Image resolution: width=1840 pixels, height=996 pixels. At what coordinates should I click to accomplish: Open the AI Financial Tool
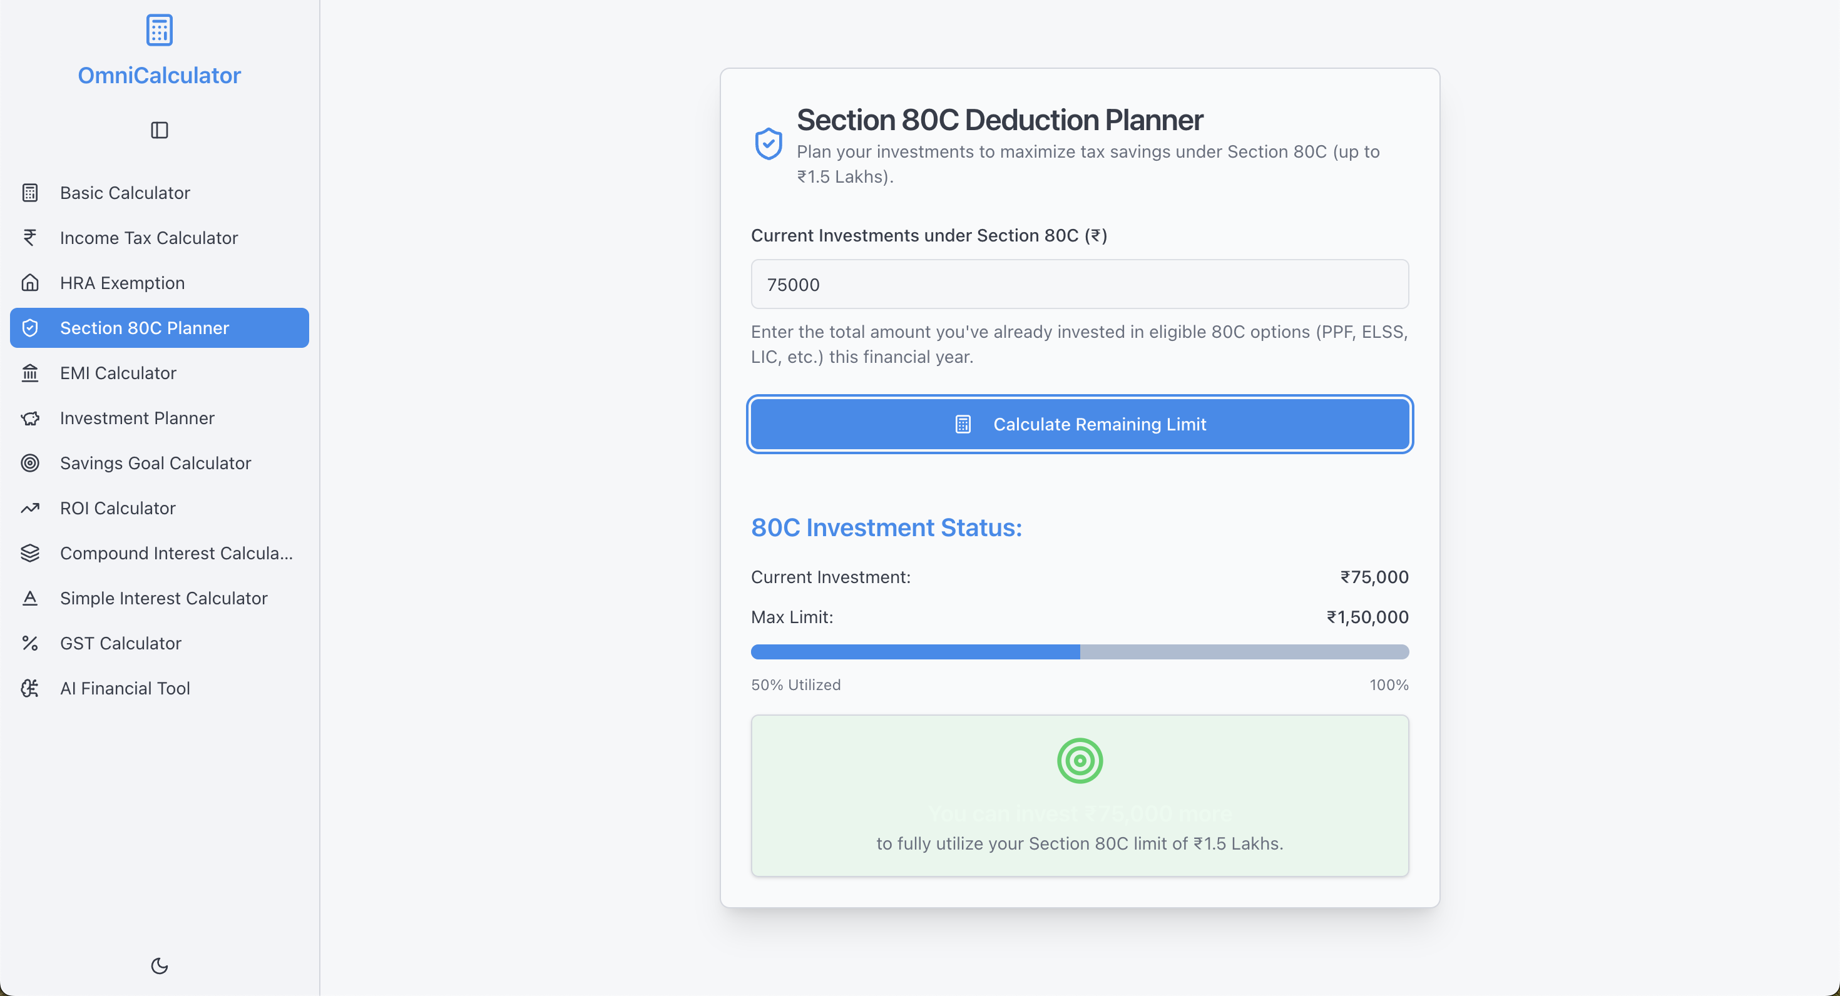coord(125,688)
